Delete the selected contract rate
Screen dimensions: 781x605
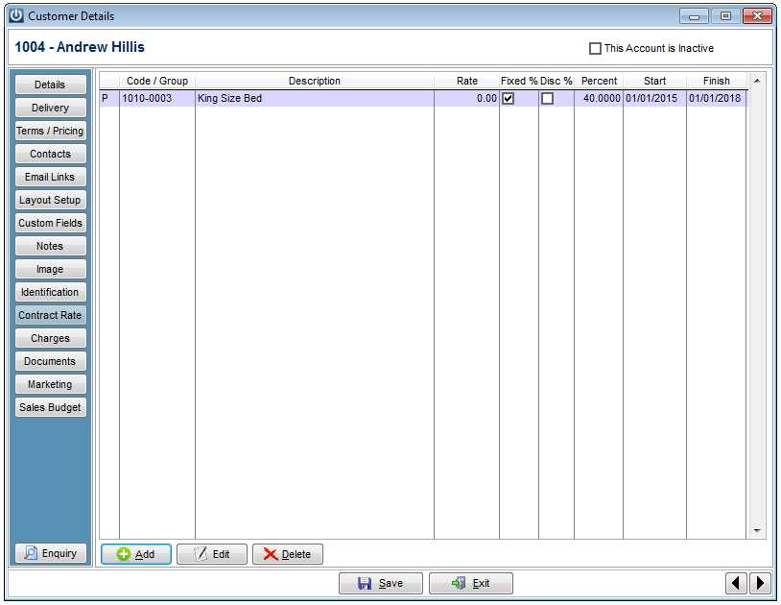[288, 554]
